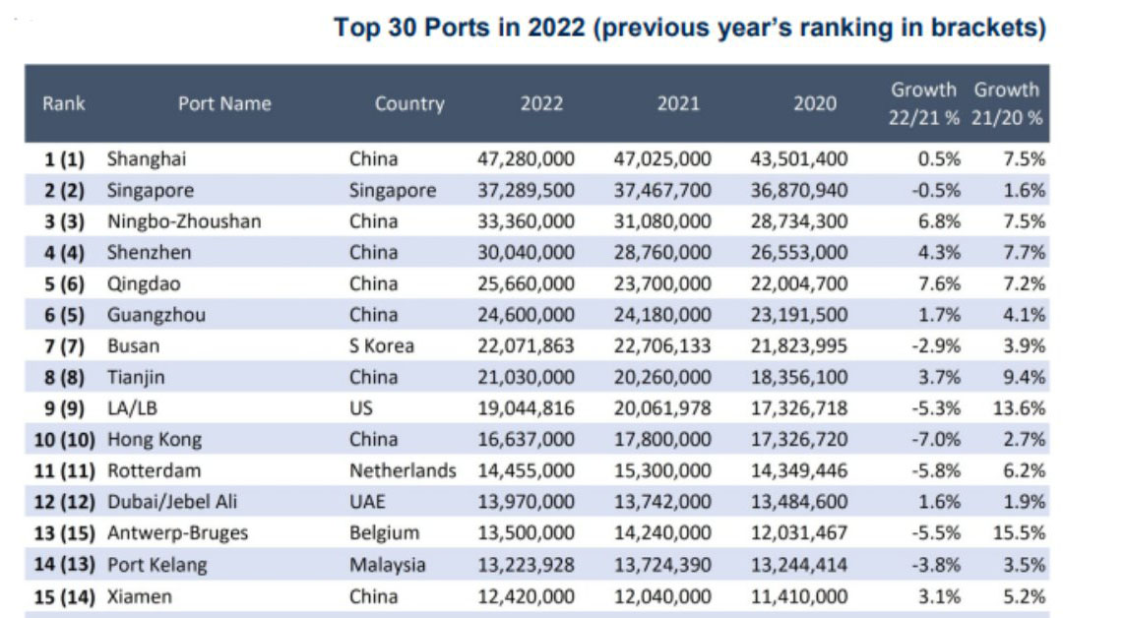Select LA/LB's growth value "13.6%"
The height and width of the screenshot is (618, 1124).
[1019, 408]
